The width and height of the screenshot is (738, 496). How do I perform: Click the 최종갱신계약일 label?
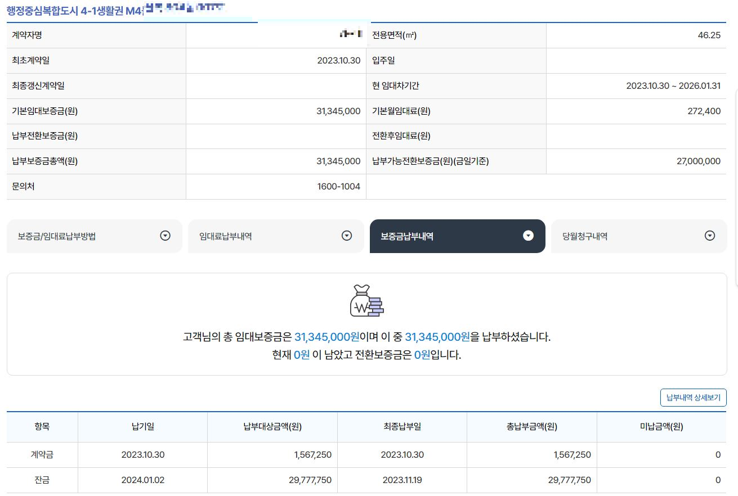click(38, 86)
